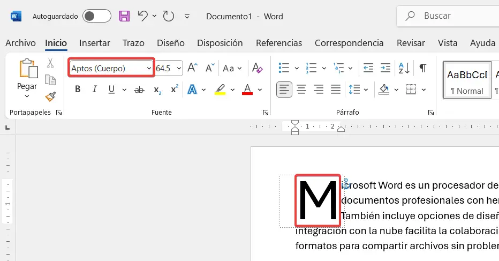Toggle bold formatting
Image resolution: width=499 pixels, height=261 pixels.
[x=78, y=89]
